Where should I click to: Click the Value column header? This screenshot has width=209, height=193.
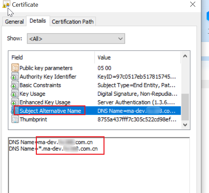[138, 57]
